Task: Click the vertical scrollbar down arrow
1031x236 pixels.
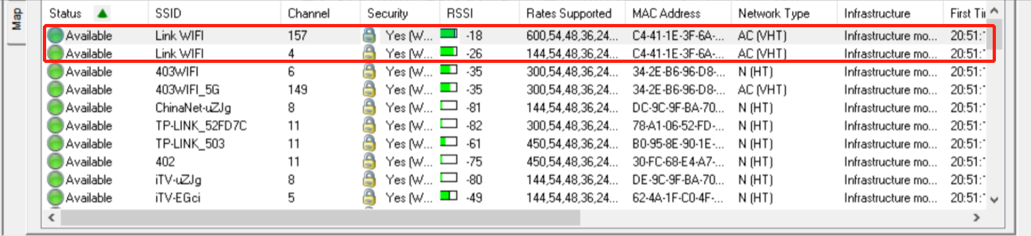Action: coord(994,200)
